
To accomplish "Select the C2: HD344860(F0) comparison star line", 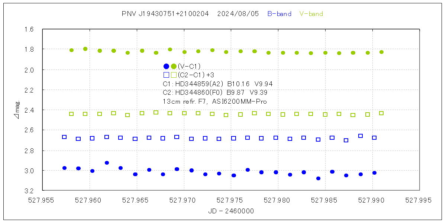I will [215, 93].
